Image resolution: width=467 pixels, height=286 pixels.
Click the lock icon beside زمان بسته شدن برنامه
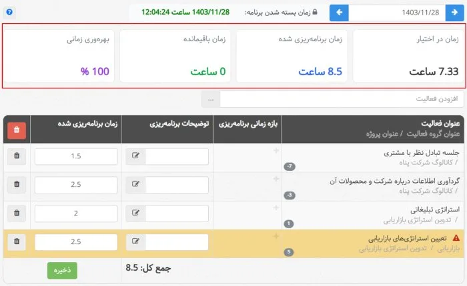[315, 12]
